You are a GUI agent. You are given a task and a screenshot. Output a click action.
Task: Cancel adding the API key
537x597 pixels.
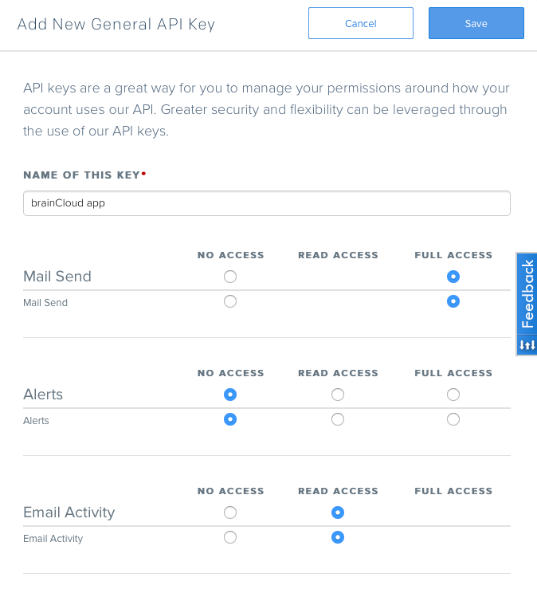360,23
